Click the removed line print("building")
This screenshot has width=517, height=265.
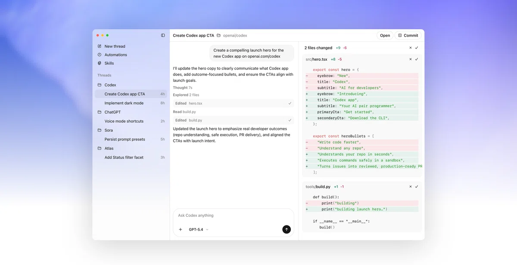tap(361, 203)
